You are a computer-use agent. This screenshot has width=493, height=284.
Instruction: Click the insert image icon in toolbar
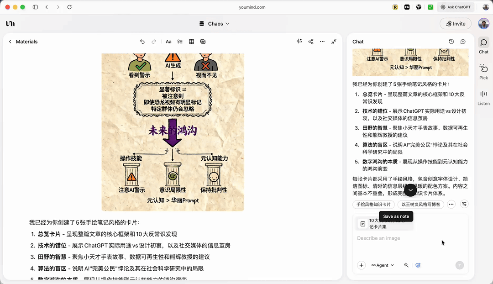coord(203,42)
